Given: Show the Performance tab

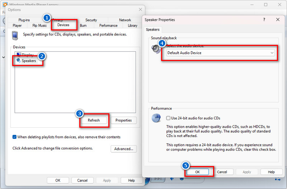Looking at the screenshot, I should pos(108,25).
